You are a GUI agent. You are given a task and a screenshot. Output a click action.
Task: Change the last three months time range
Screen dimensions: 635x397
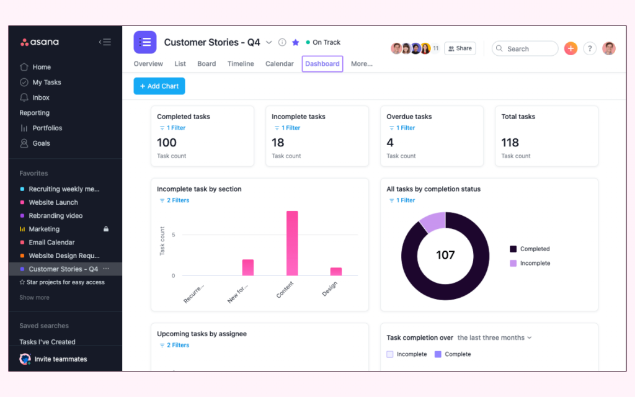(494, 337)
